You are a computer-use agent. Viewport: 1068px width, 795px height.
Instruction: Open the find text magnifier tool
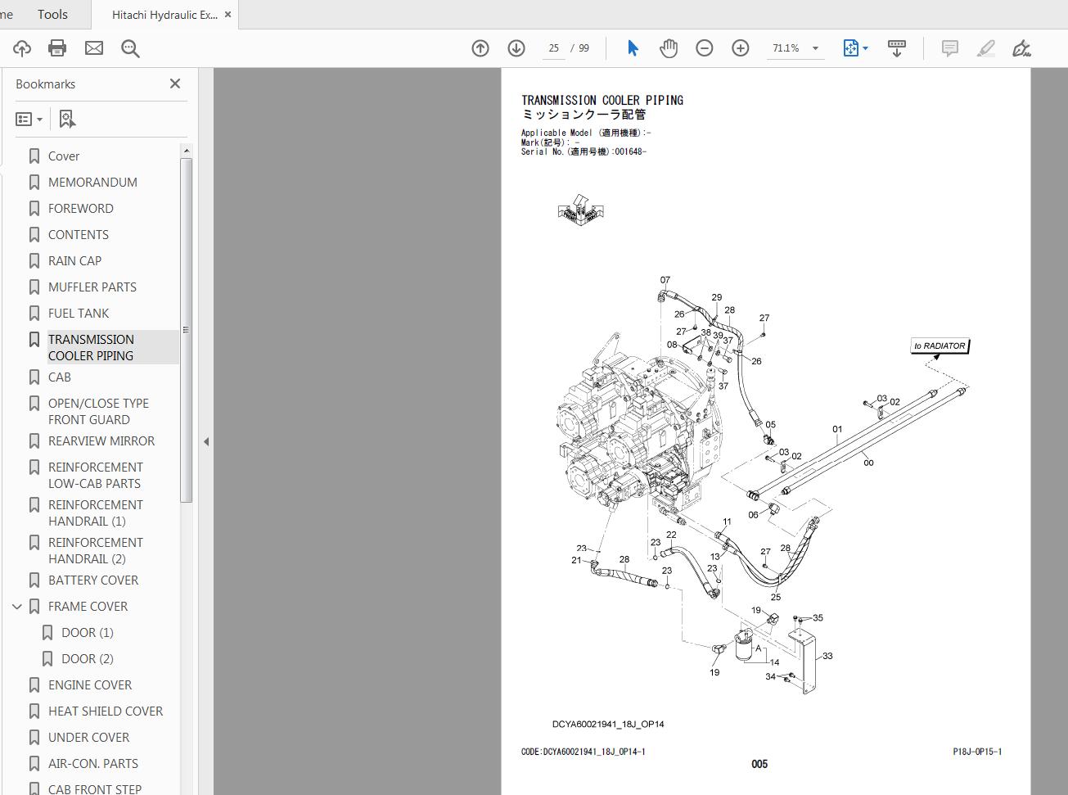click(x=130, y=48)
